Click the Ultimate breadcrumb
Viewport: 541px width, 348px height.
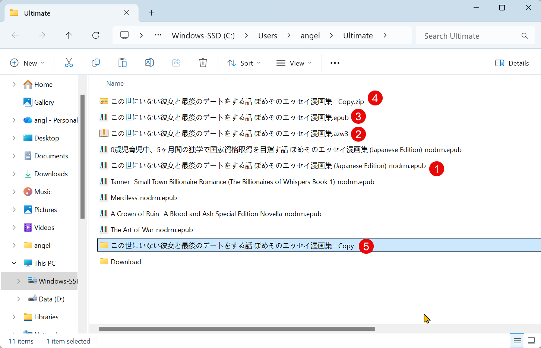tap(358, 36)
